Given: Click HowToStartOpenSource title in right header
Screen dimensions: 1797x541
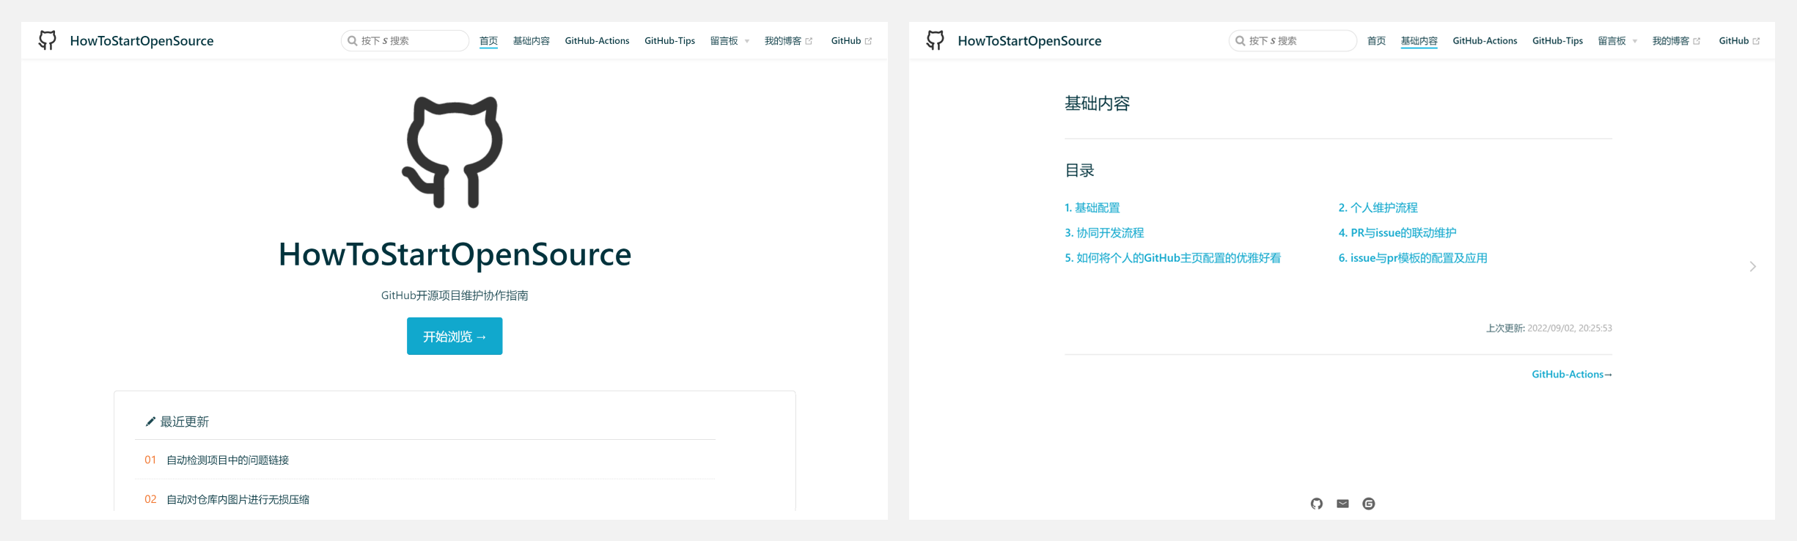Looking at the screenshot, I should point(1029,41).
